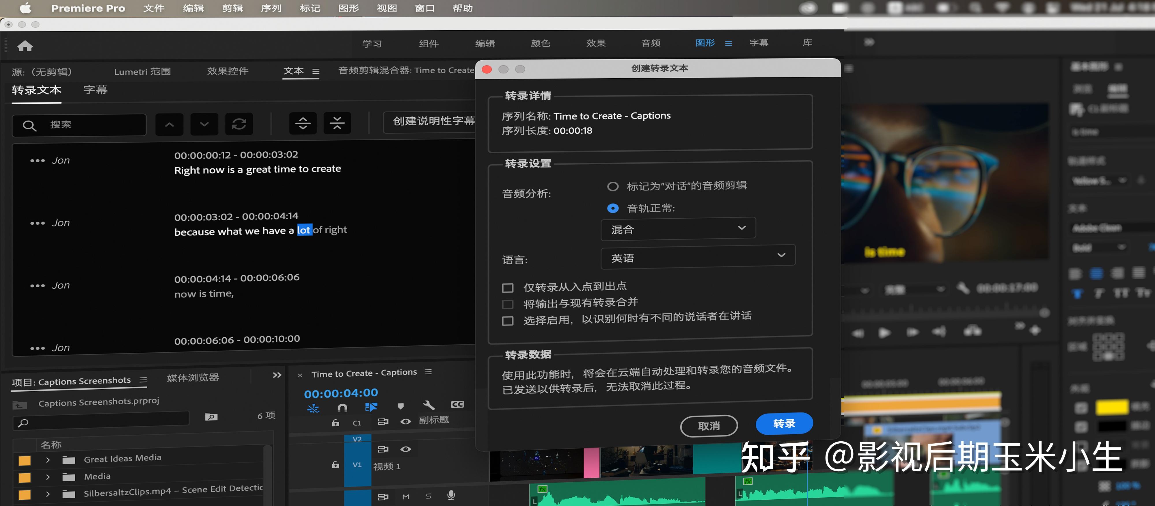This screenshot has height=506, width=1155.
Task: Open the 图形 menu in menu bar
Action: tap(349, 8)
